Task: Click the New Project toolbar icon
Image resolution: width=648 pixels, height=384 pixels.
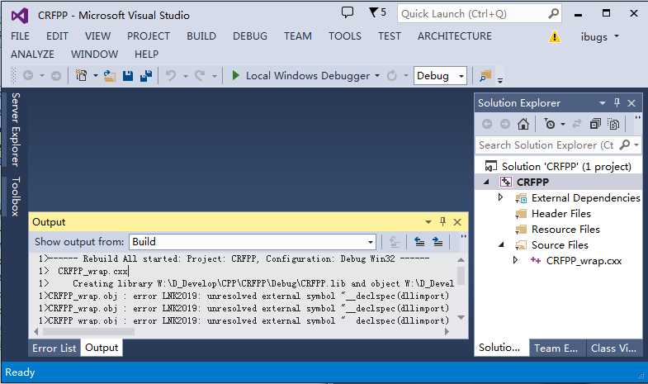Action: [x=81, y=76]
